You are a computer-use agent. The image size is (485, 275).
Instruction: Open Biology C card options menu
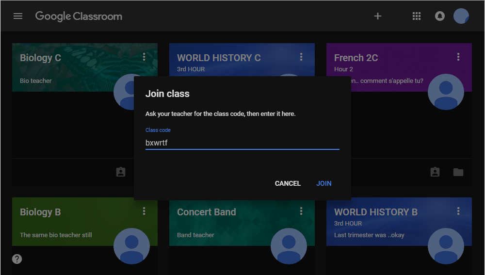[144, 57]
